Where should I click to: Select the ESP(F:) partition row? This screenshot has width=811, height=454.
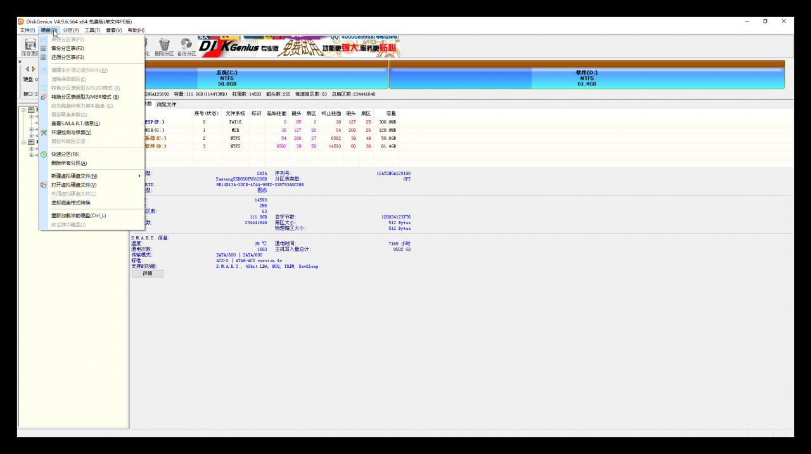pyautogui.click(x=271, y=122)
